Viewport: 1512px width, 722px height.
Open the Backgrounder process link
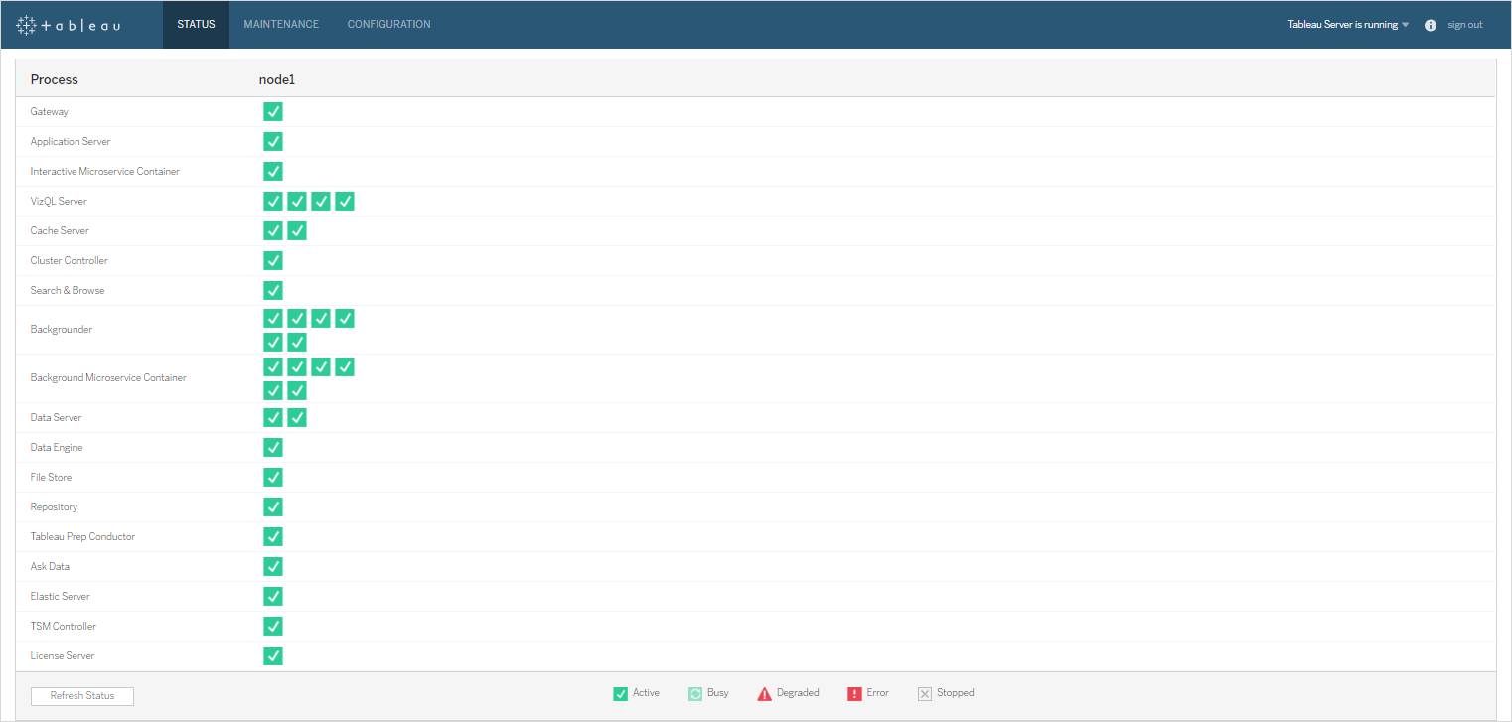(62, 330)
